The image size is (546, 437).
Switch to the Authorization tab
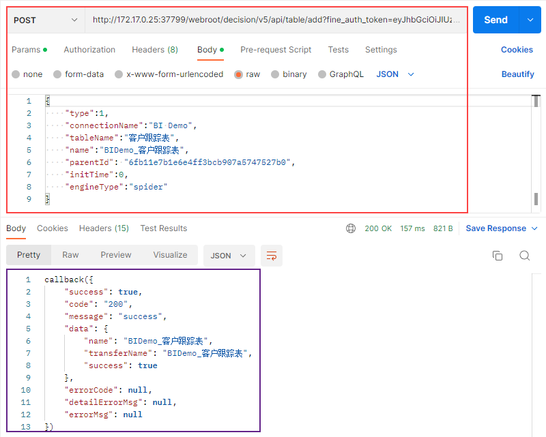(89, 50)
